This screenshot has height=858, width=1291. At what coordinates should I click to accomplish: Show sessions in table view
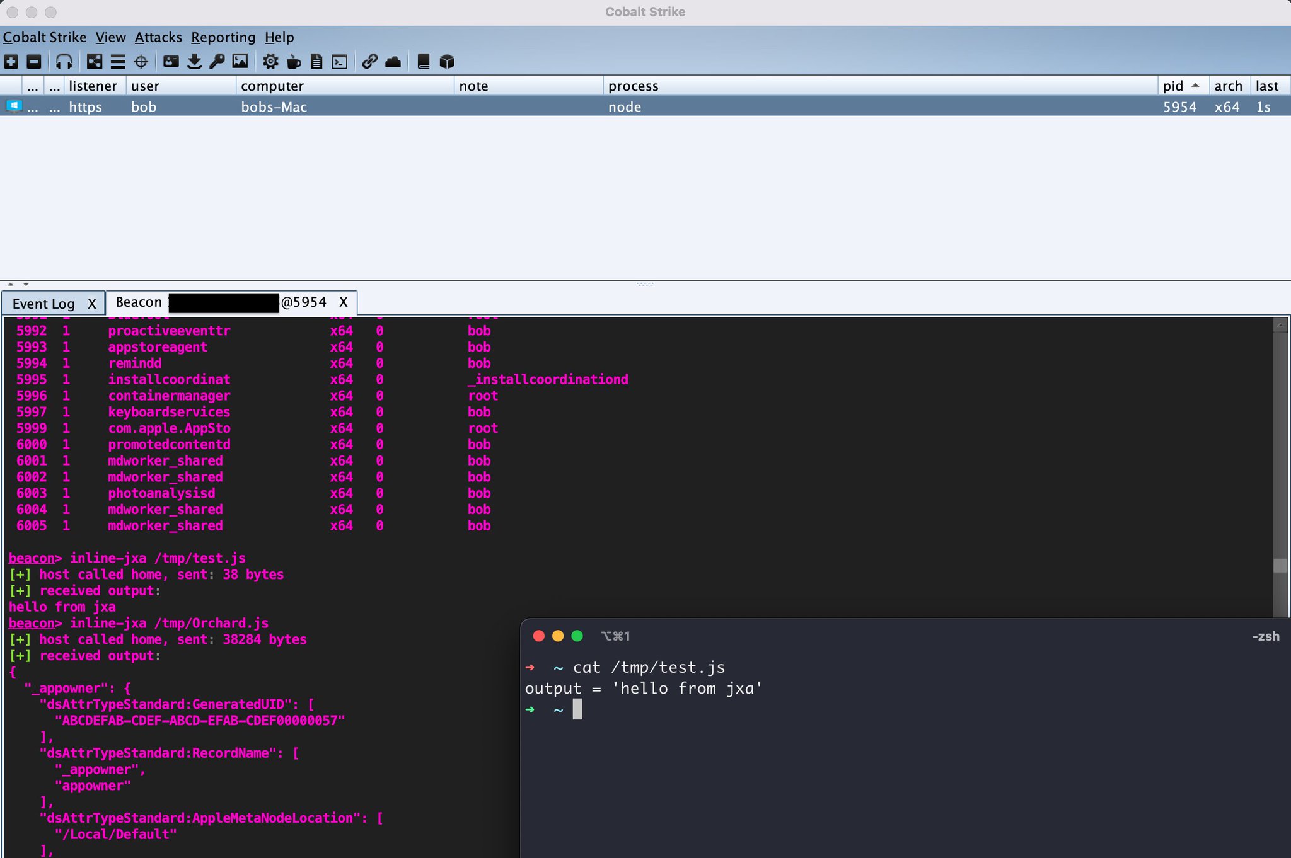pyautogui.click(x=117, y=61)
